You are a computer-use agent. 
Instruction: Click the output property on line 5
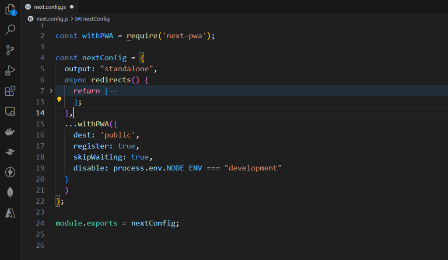point(78,69)
